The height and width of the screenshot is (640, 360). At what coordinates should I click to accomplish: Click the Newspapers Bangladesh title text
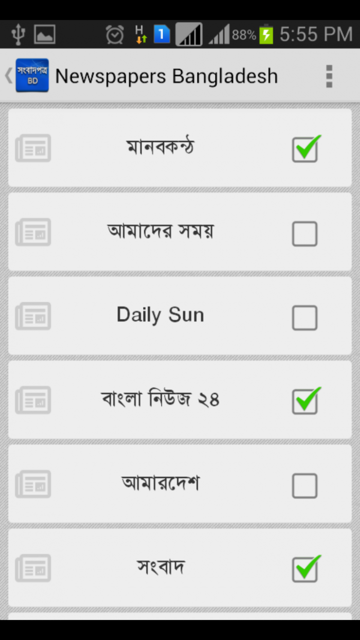coord(166,76)
